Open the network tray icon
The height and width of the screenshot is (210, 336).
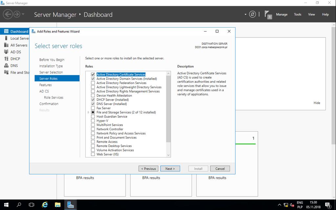click(x=286, y=205)
